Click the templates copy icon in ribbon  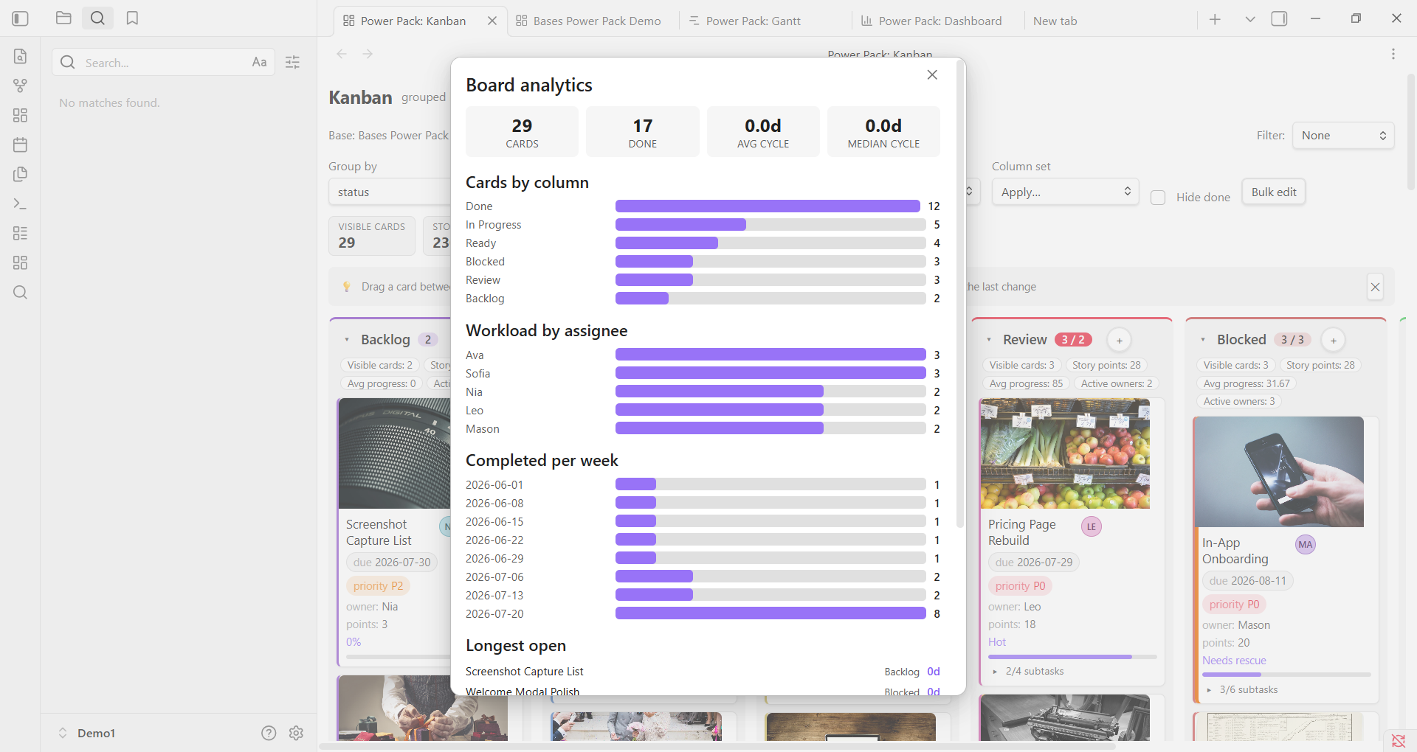21,174
